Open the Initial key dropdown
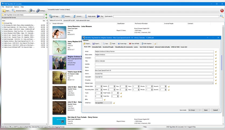The height and width of the screenshot is (130, 225). (111, 103)
